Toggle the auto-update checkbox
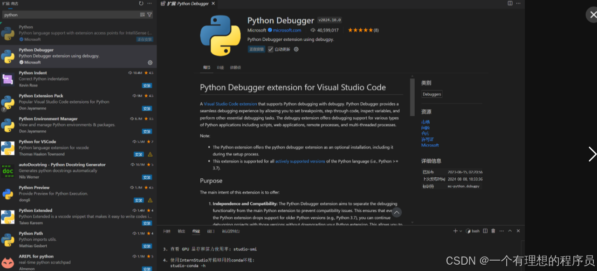This screenshot has width=597, height=271. tap(270, 49)
